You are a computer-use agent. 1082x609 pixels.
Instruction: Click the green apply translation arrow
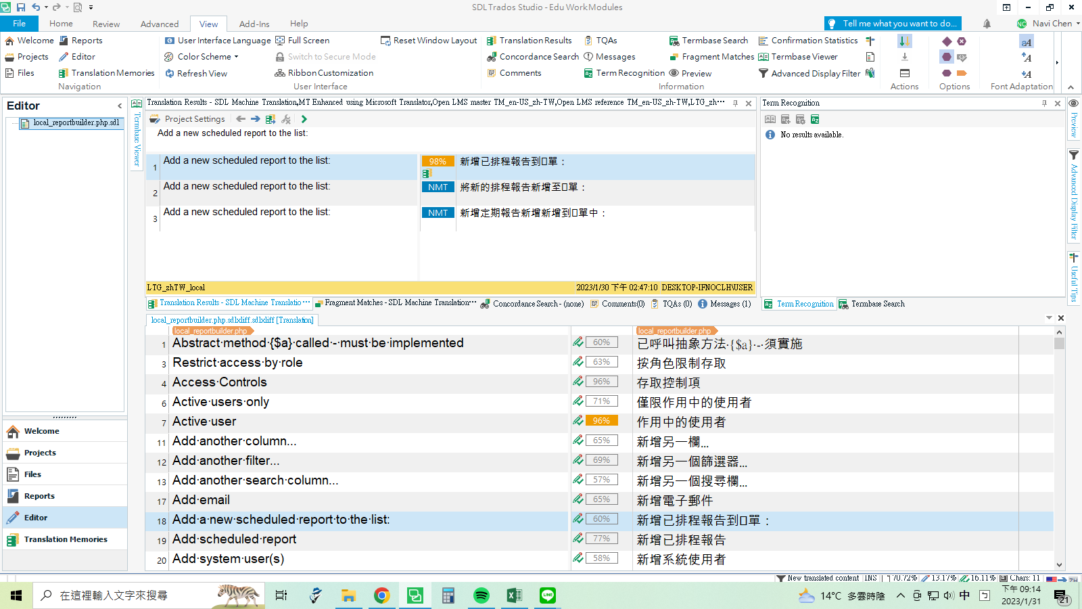[304, 119]
